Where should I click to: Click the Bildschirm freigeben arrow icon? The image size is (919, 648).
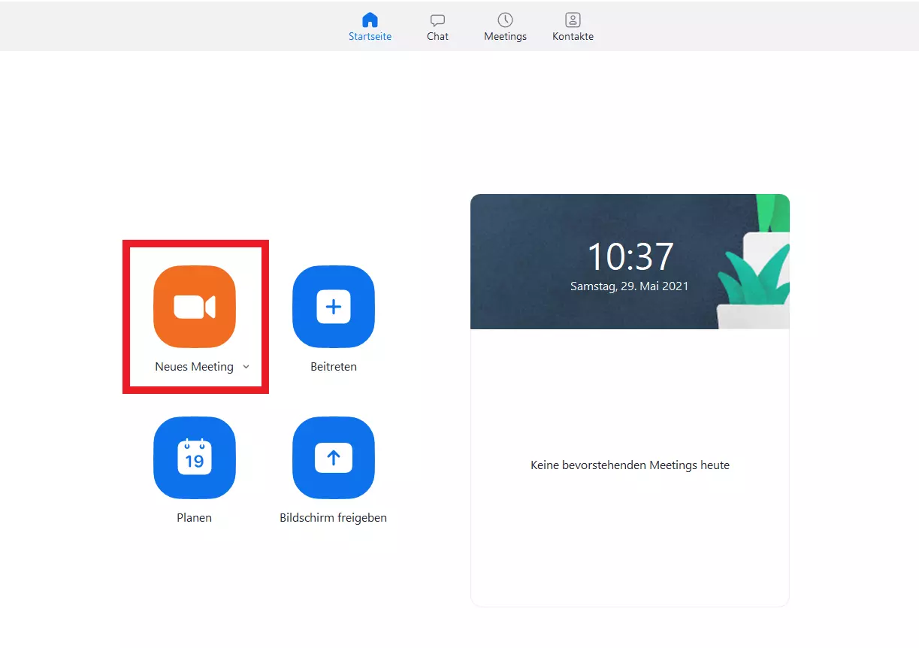coord(334,458)
